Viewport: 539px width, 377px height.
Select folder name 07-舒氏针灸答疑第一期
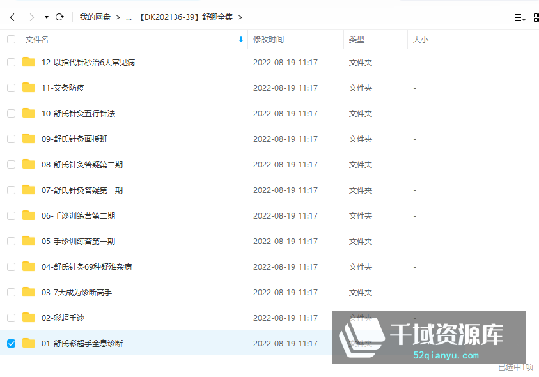[82, 190]
